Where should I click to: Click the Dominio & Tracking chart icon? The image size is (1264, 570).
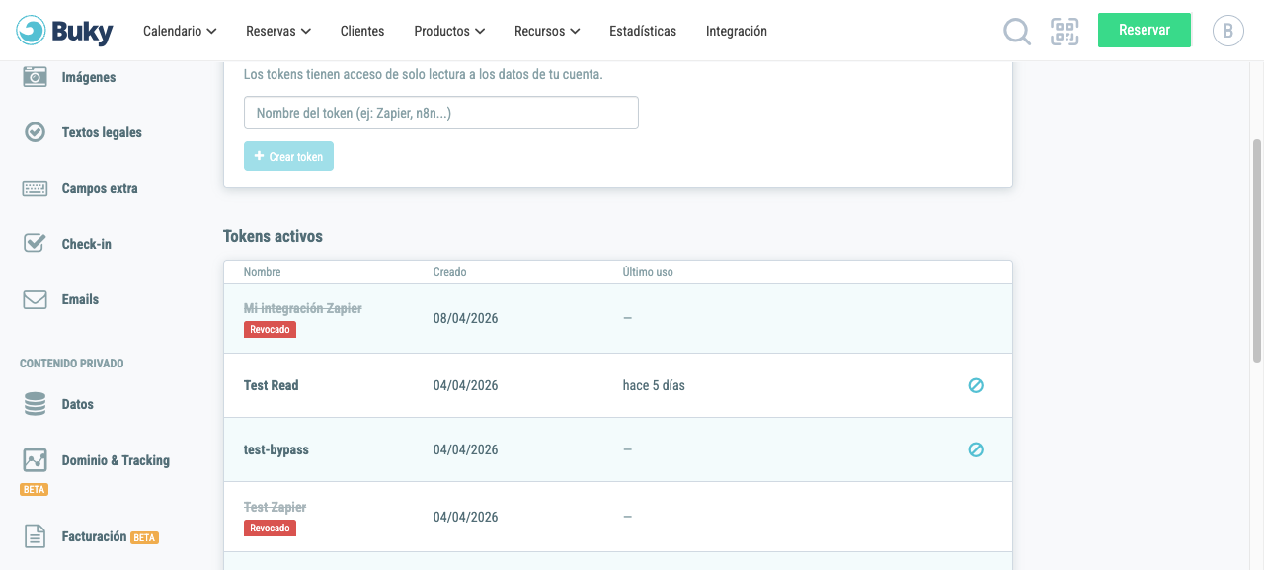click(x=35, y=460)
